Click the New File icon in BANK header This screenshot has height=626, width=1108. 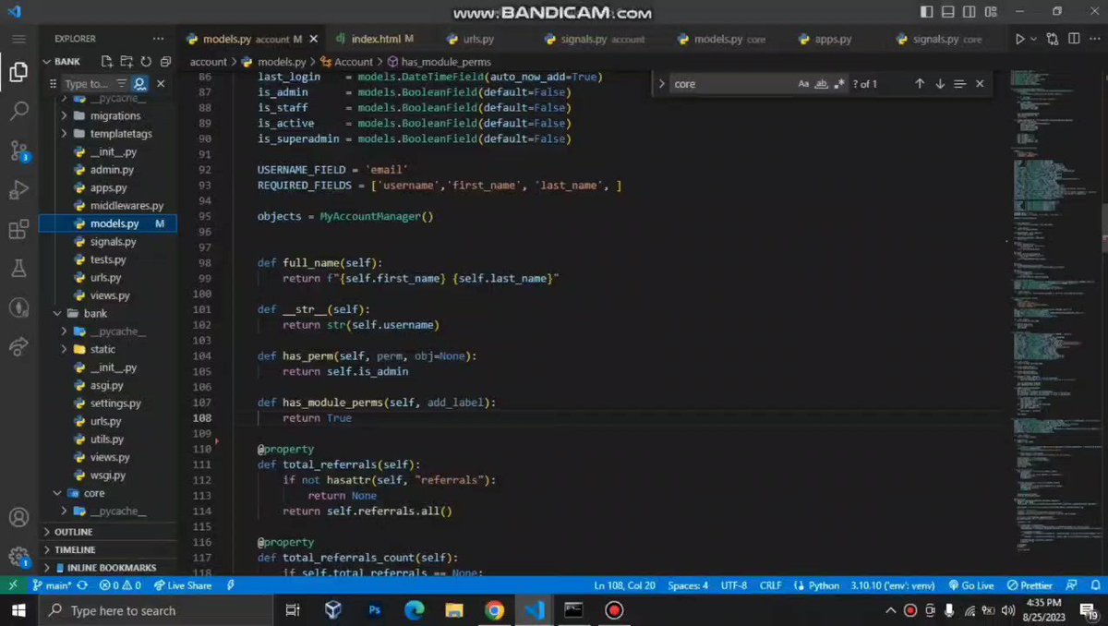[x=107, y=62]
